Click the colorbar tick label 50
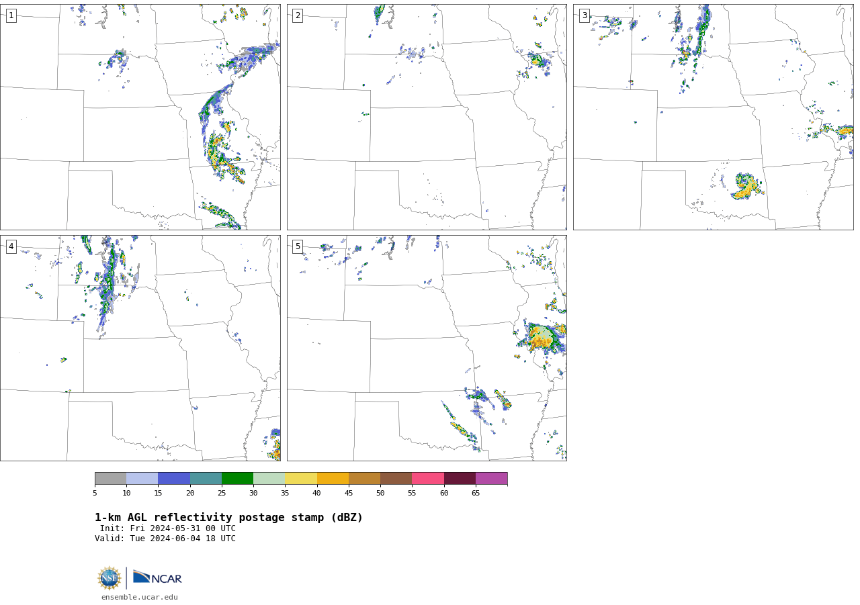Viewport: 860px width, 605px height. tap(380, 494)
